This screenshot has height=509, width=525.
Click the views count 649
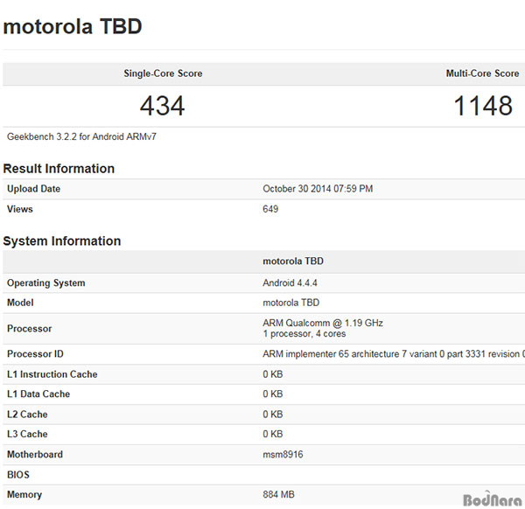coord(270,209)
